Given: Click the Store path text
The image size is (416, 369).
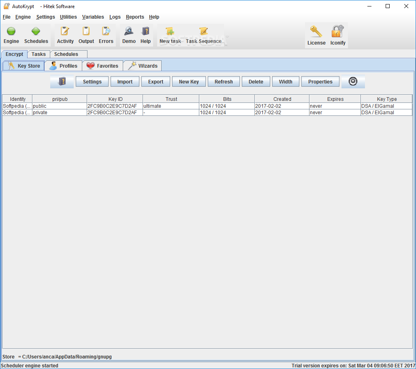Looking at the screenshot, I should pos(57,357).
